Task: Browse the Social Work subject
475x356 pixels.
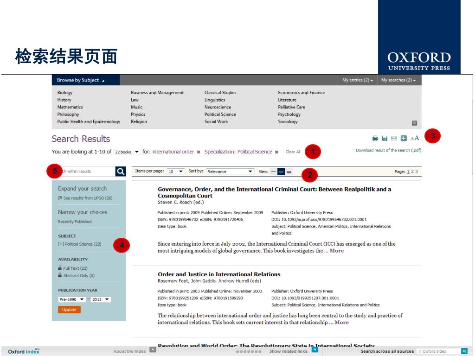Action: [216, 122]
